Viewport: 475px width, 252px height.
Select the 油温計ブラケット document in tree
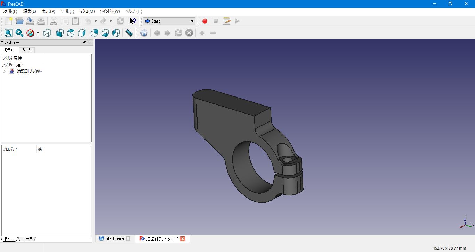tap(29, 72)
